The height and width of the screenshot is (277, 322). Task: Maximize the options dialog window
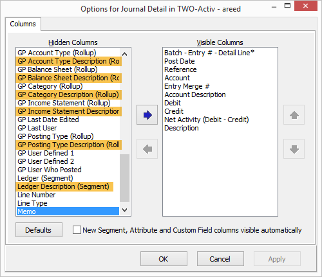pos(287,6)
